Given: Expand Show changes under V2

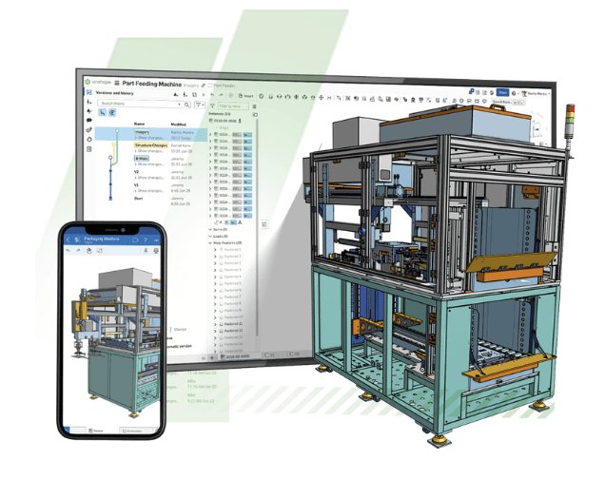Looking at the screenshot, I should point(149,178).
